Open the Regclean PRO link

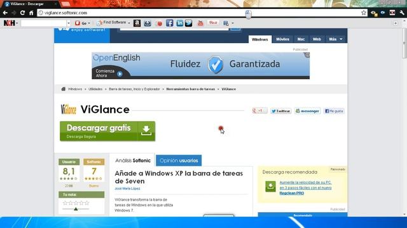[291, 193]
